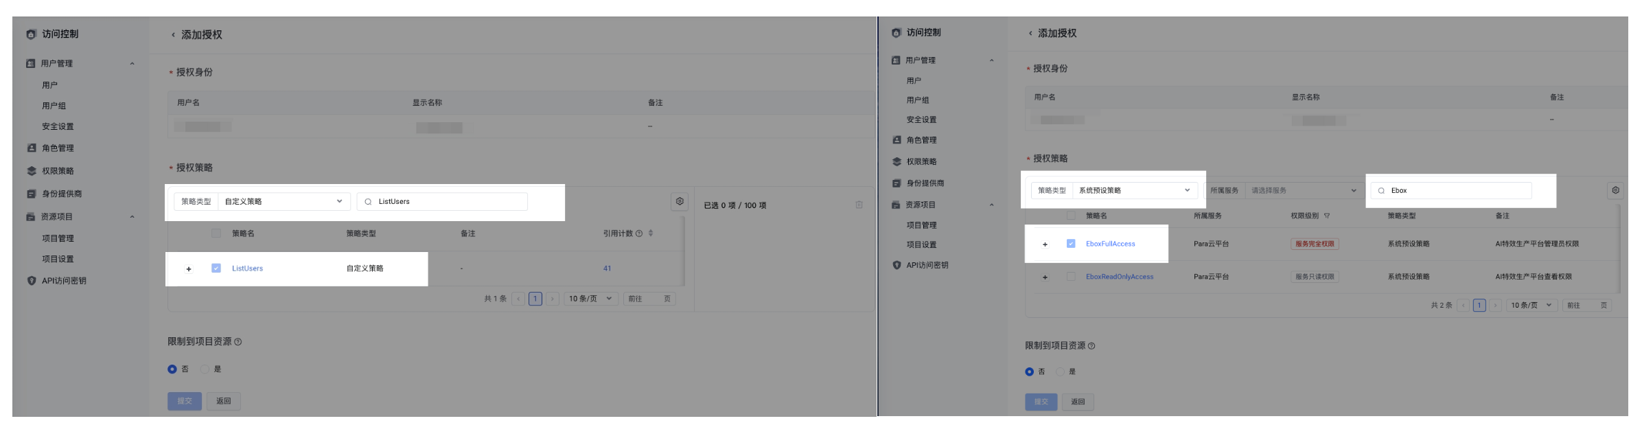Click the trash icon beside 已选 0 项
This screenshot has width=1642, height=434.
[x=859, y=205]
